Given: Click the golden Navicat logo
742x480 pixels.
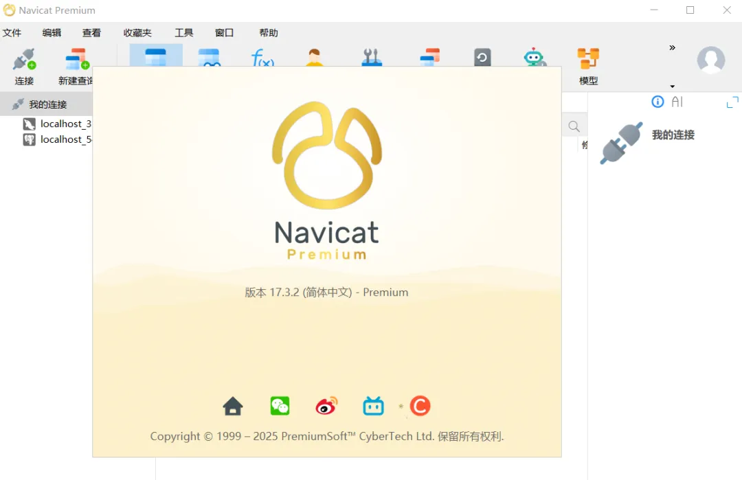Looking at the screenshot, I should [327, 155].
